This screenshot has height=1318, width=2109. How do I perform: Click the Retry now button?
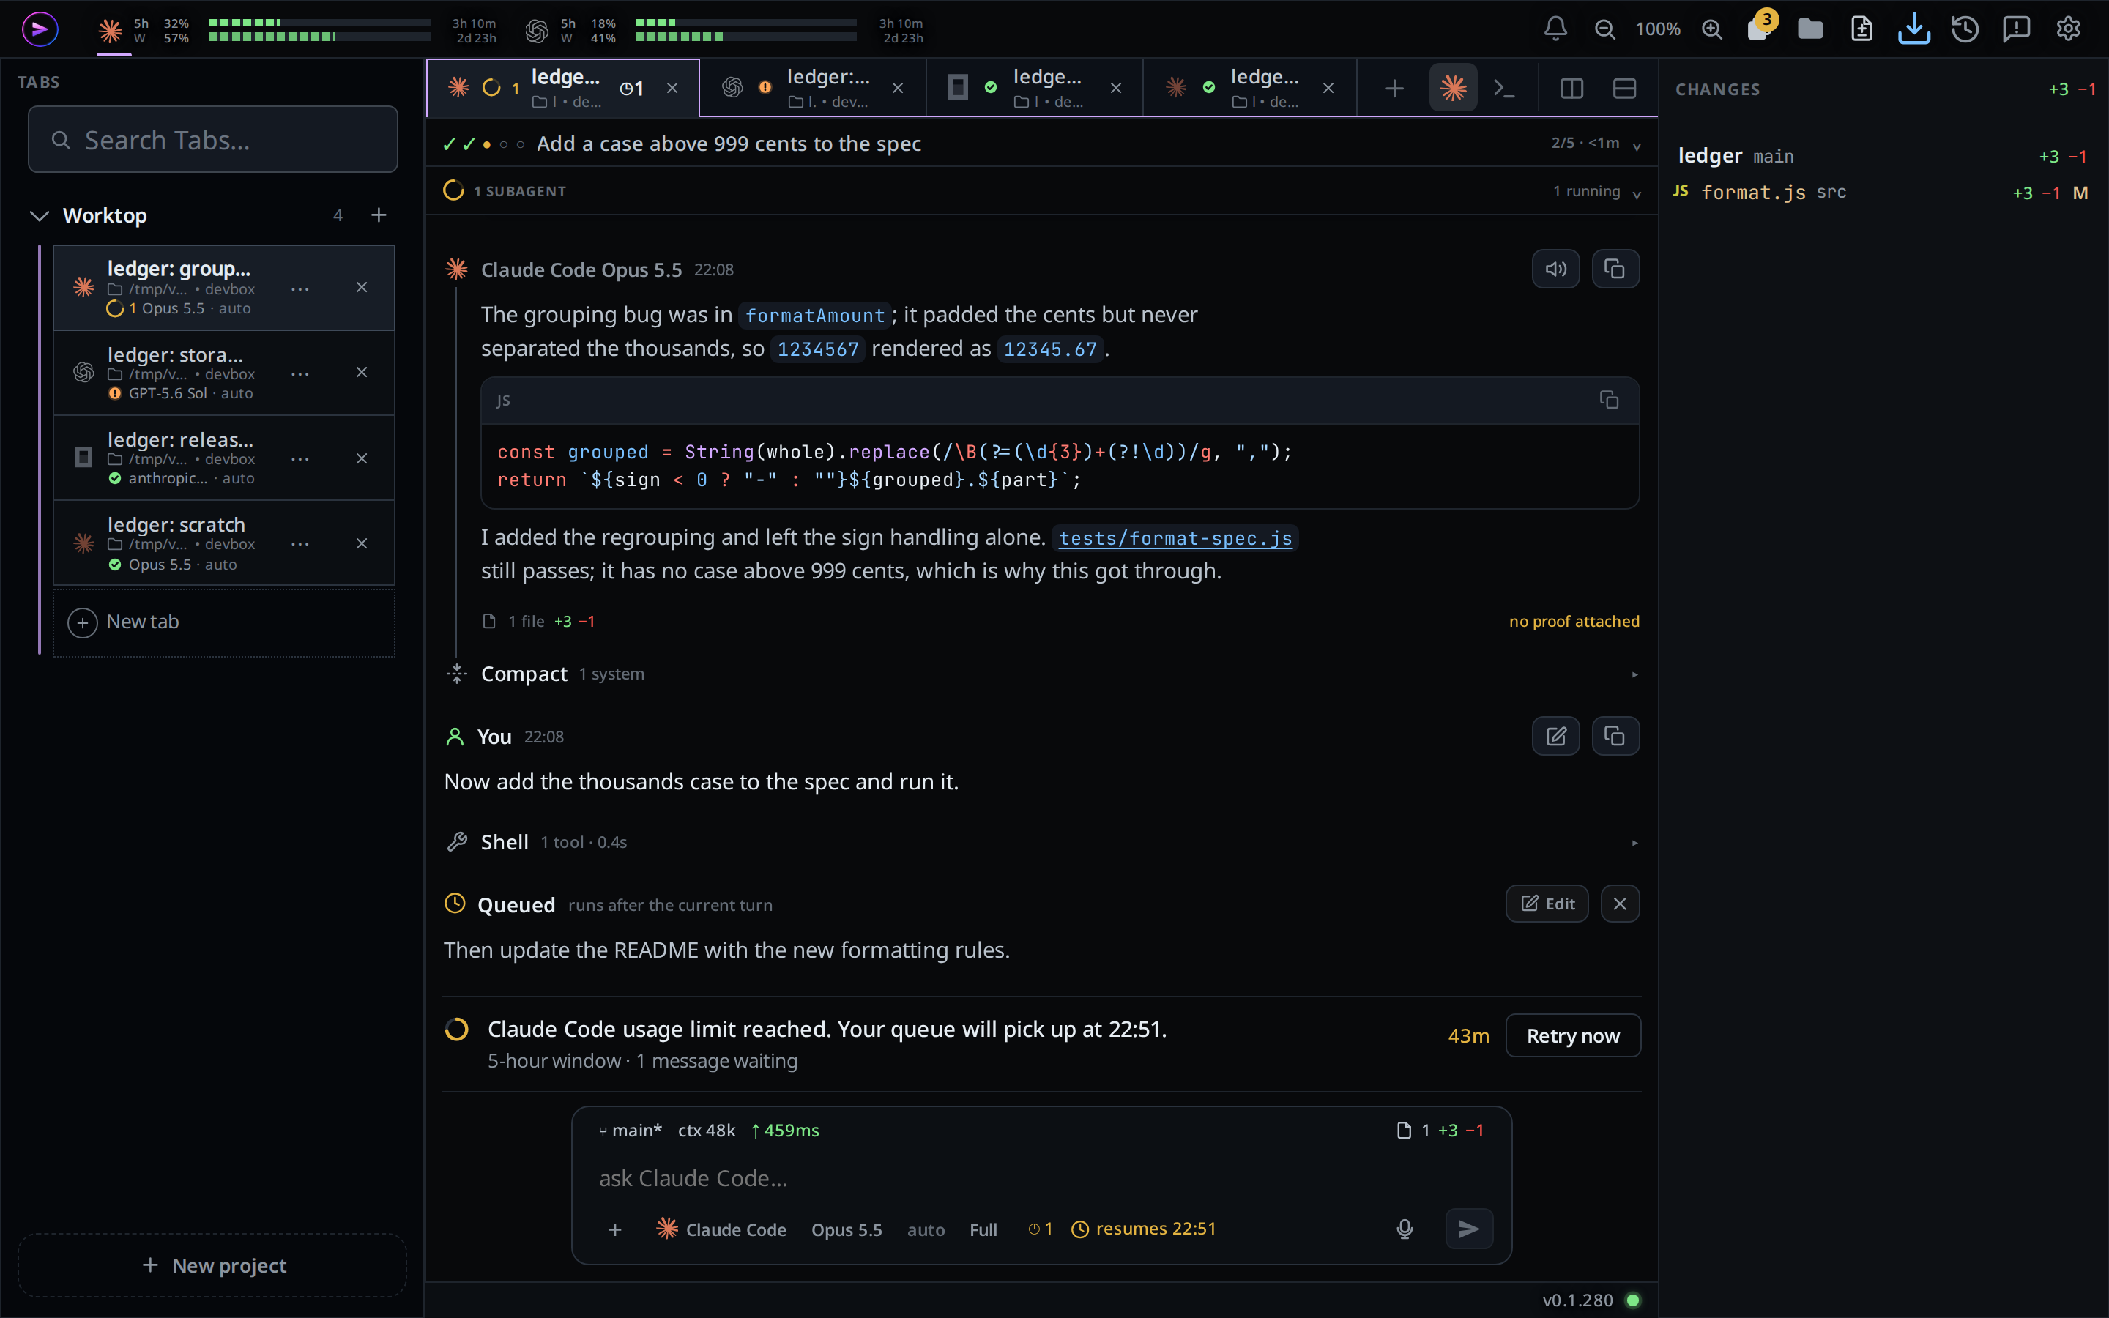1572,1035
